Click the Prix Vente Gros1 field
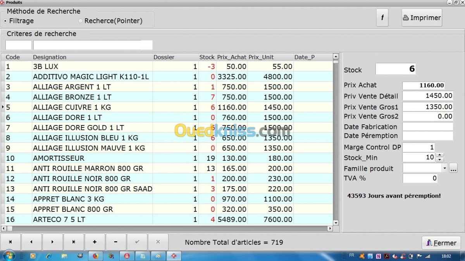This screenshot has width=465, height=261. (428, 107)
